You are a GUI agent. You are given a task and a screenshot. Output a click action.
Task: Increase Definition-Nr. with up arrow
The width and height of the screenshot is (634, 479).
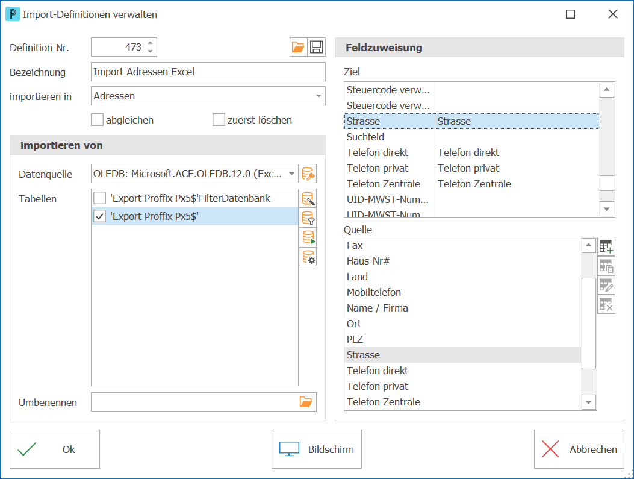coord(150,43)
